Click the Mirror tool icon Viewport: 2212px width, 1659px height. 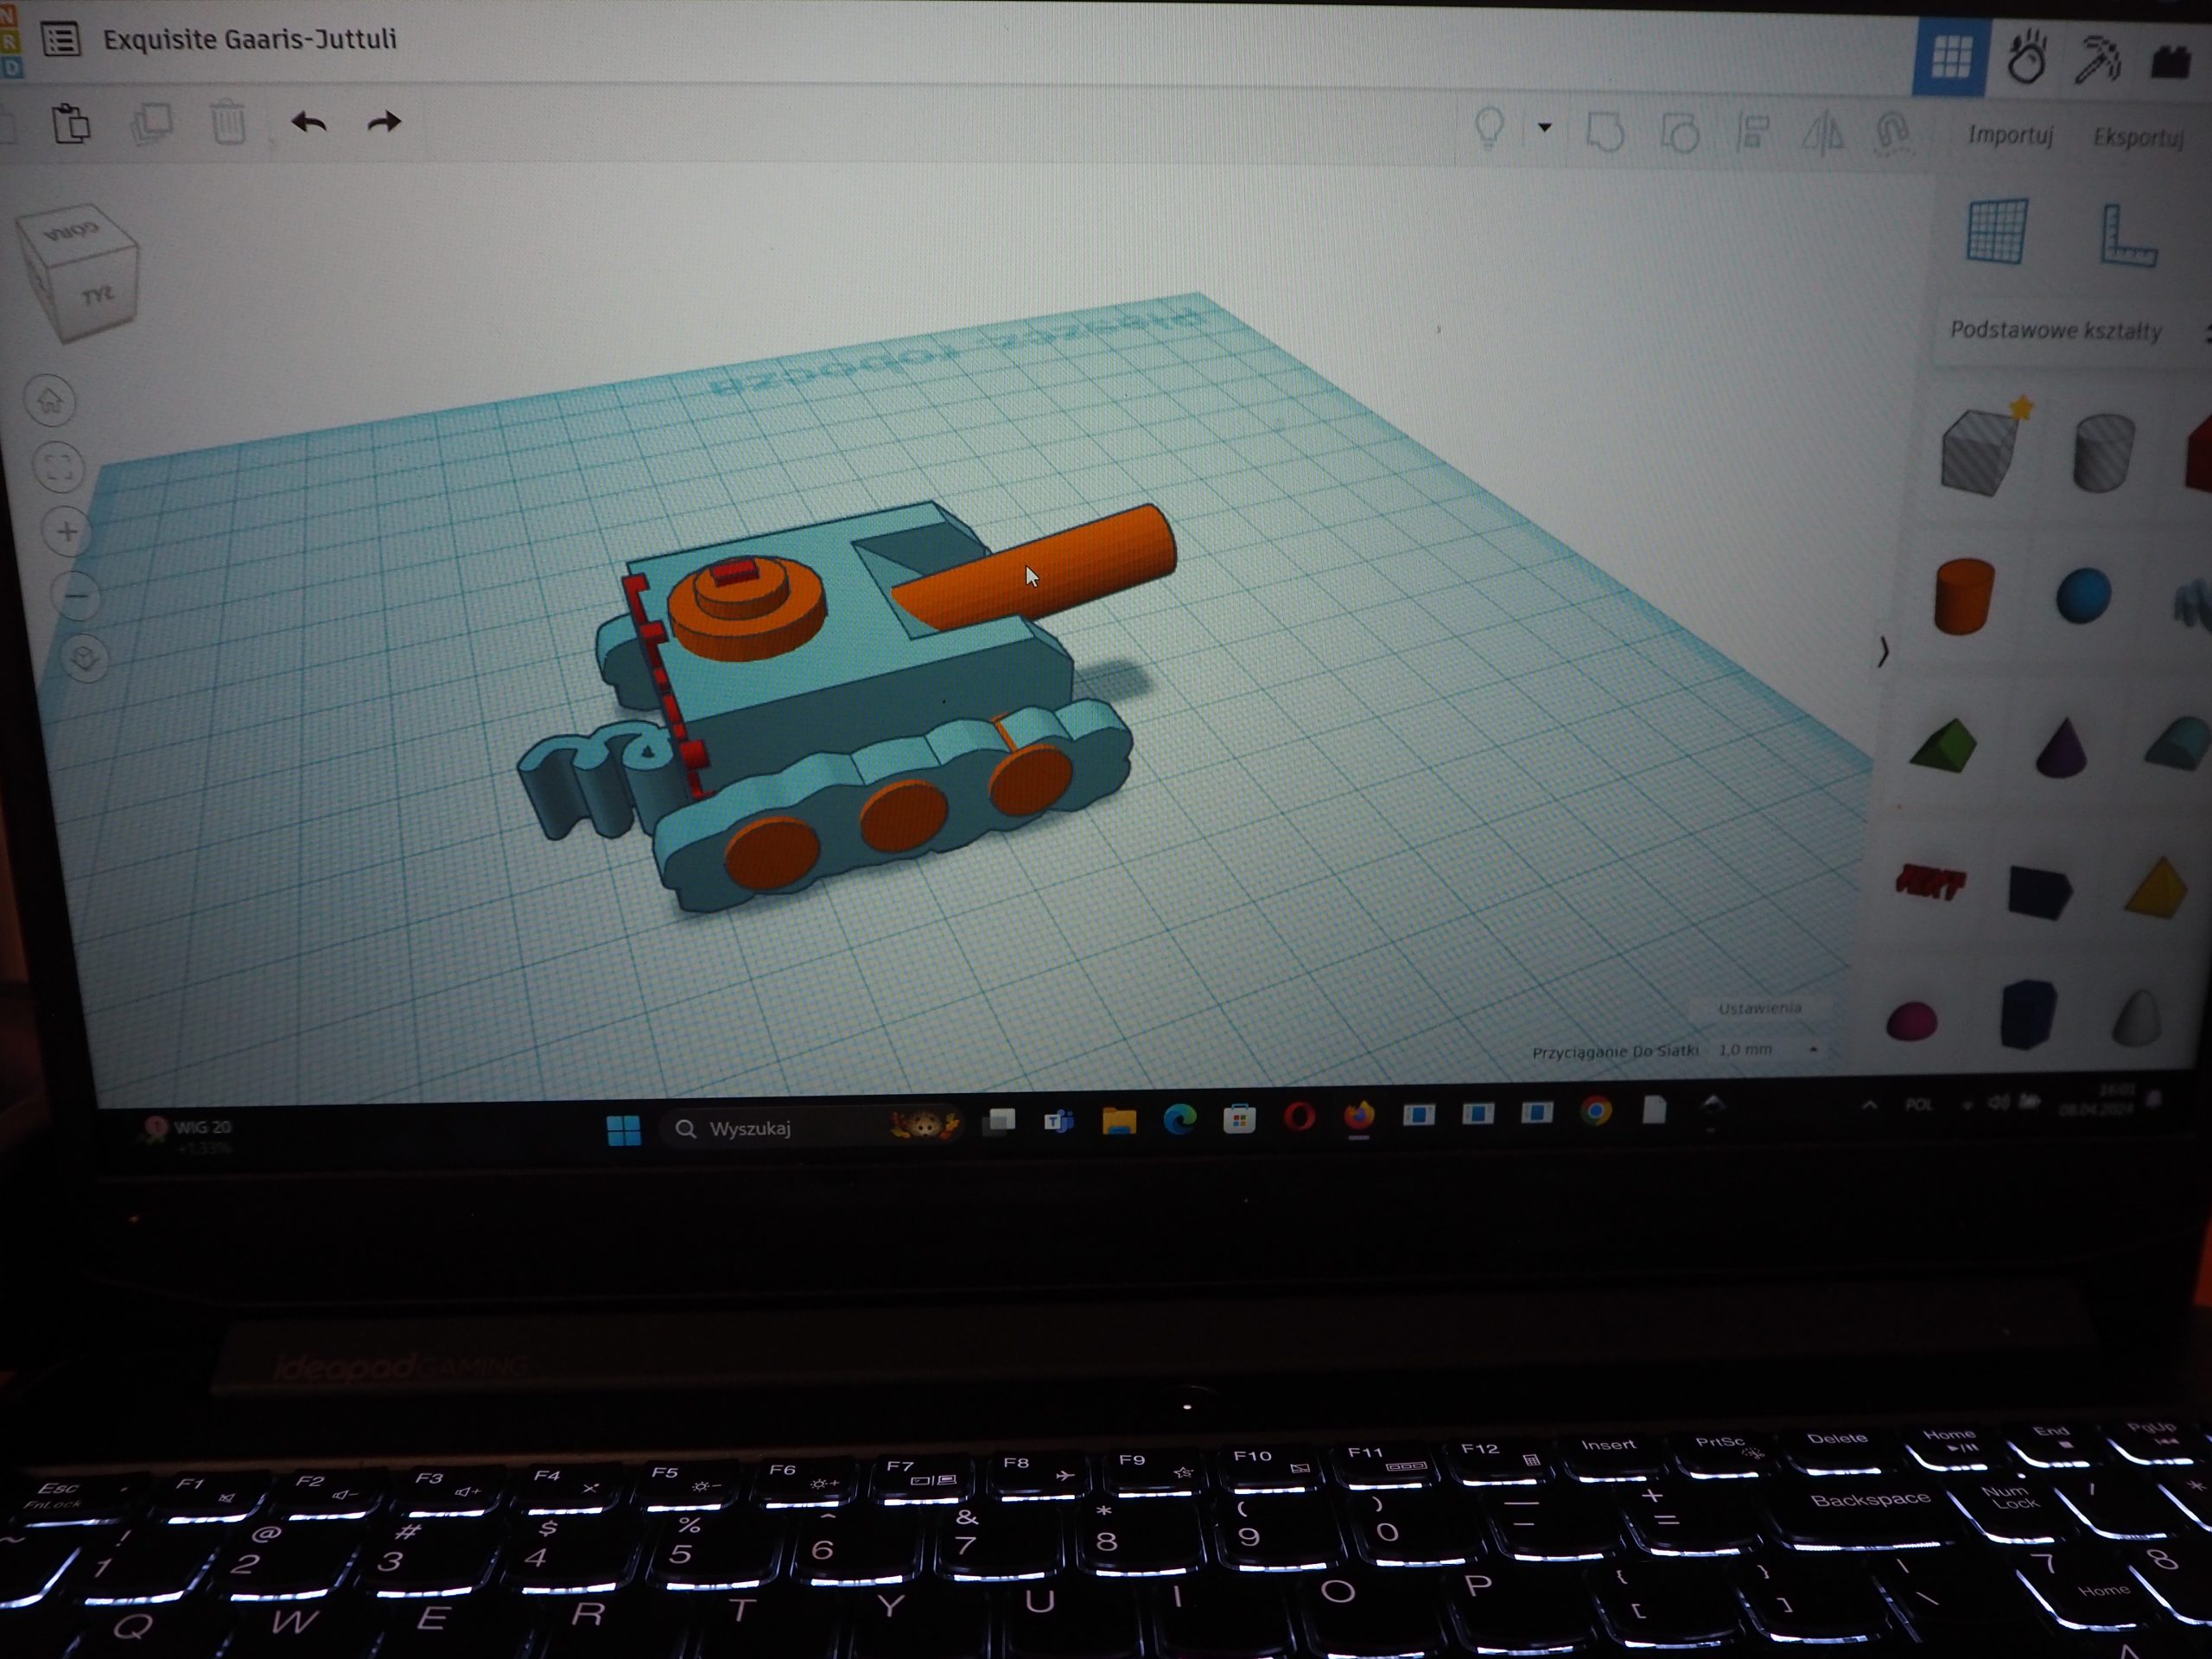tap(1823, 132)
